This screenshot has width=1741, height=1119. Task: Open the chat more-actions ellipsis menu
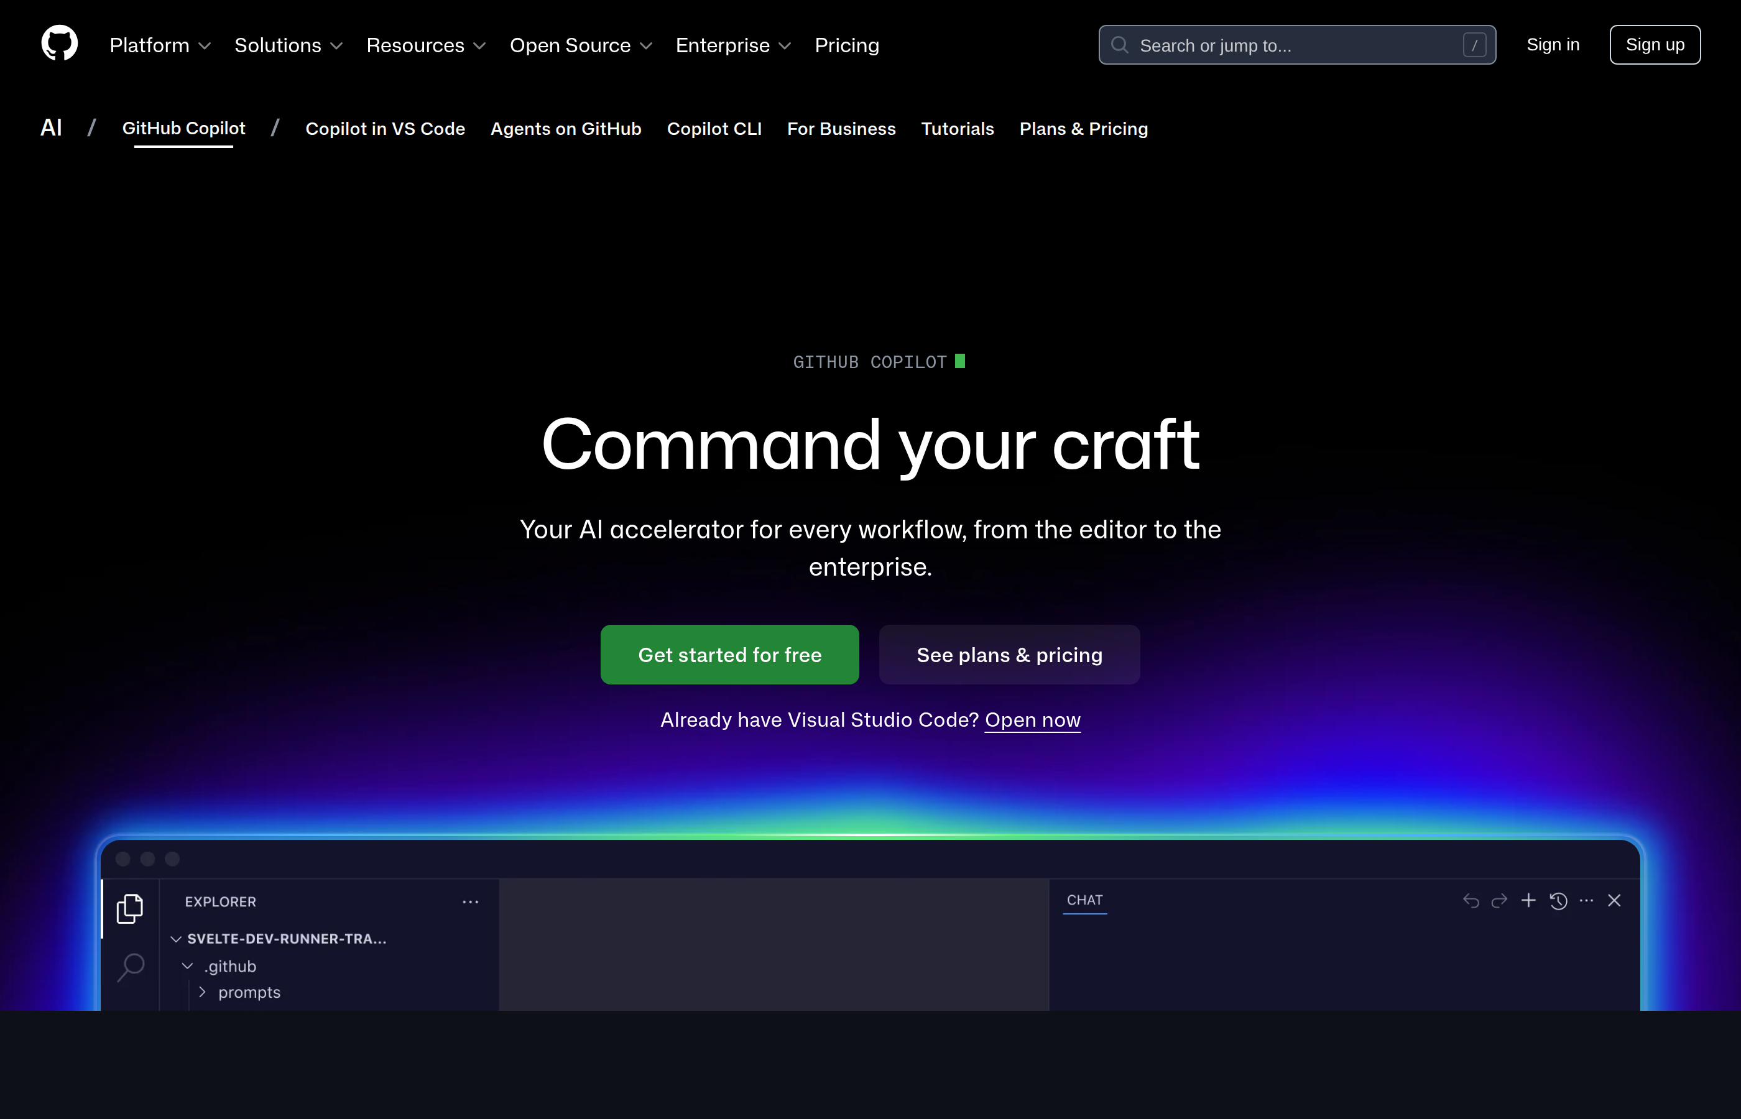(1587, 900)
